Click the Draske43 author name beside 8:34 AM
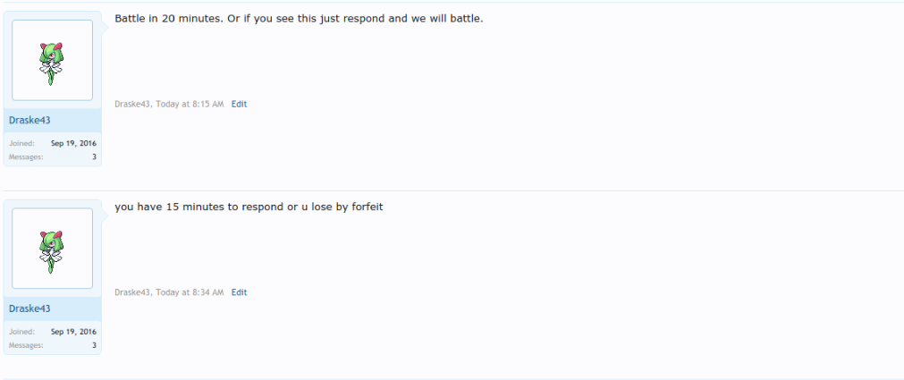Image resolution: width=904 pixels, height=380 pixels. (x=132, y=292)
